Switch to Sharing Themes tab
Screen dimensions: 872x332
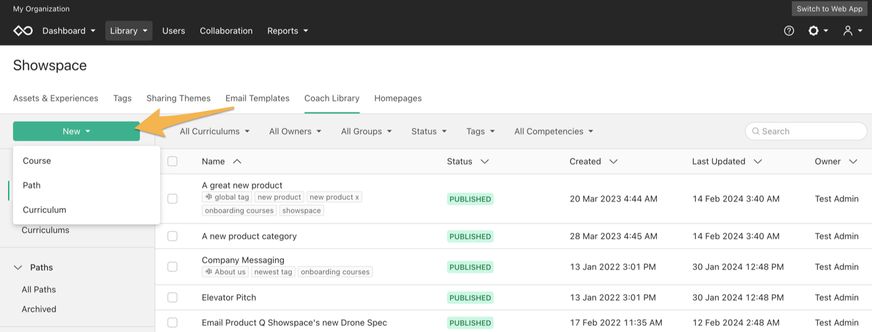tap(179, 98)
